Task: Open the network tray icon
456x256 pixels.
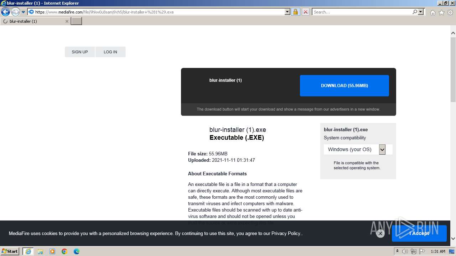Action: pyautogui.click(x=414, y=251)
